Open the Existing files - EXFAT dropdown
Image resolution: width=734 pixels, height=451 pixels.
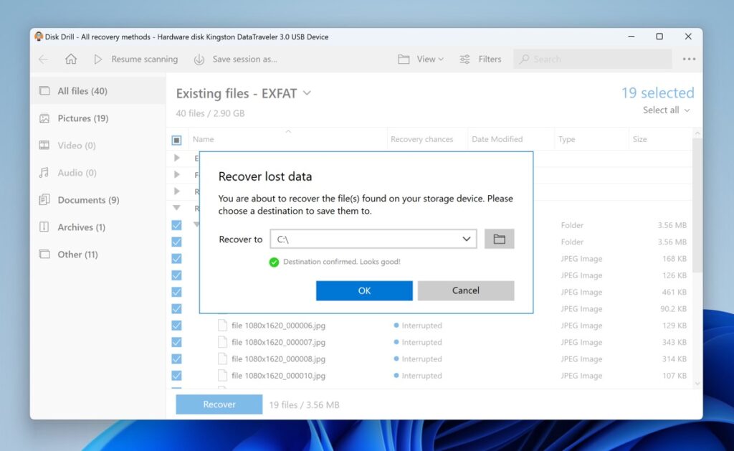coord(307,93)
